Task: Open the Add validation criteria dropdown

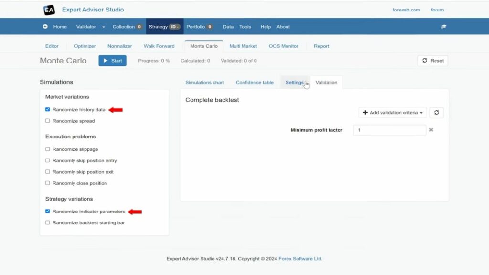Action: [x=392, y=113]
